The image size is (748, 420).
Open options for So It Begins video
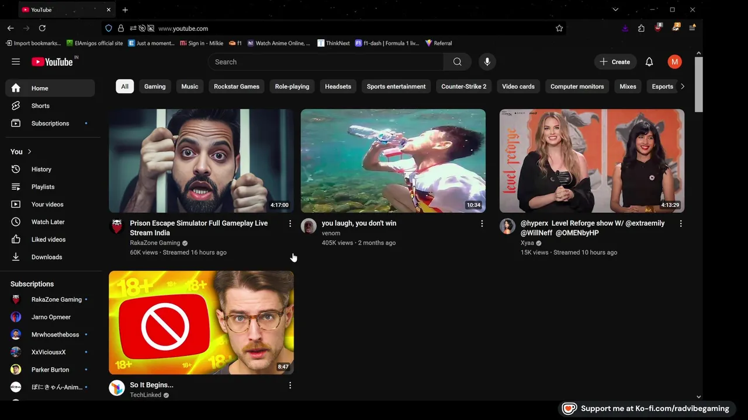click(x=290, y=385)
